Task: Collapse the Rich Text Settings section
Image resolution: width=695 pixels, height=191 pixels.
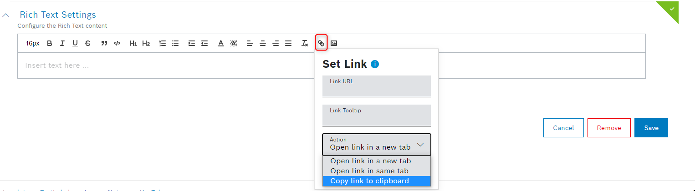Action: point(6,15)
